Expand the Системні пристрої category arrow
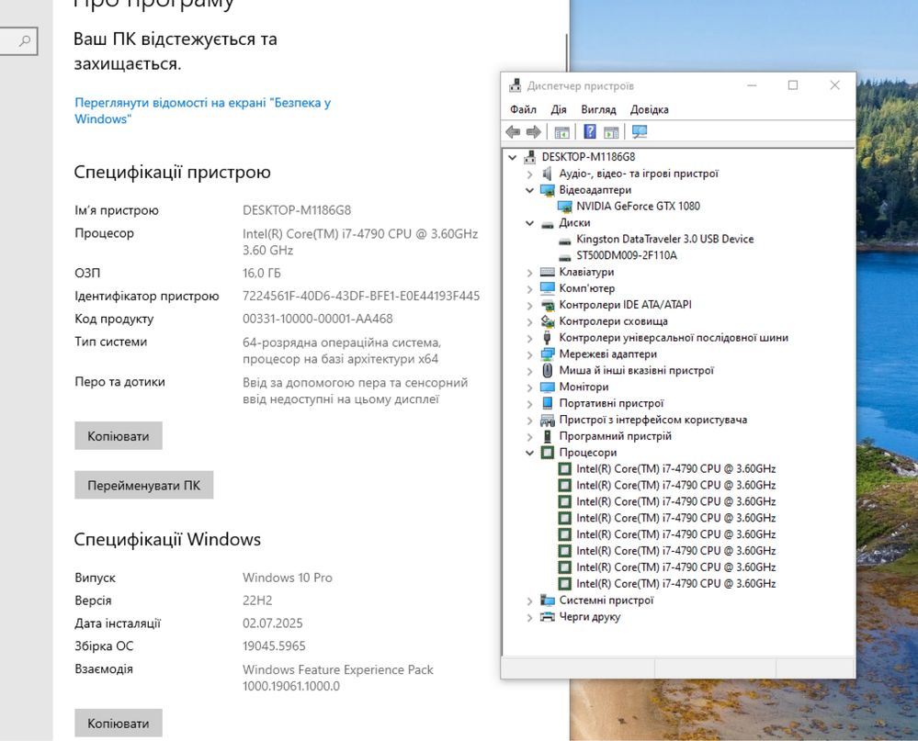This screenshot has width=918, height=741. coord(529,601)
